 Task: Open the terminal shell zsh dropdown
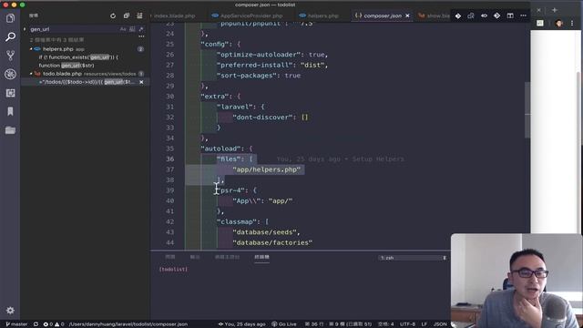pyautogui.click(x=413, y=258)
